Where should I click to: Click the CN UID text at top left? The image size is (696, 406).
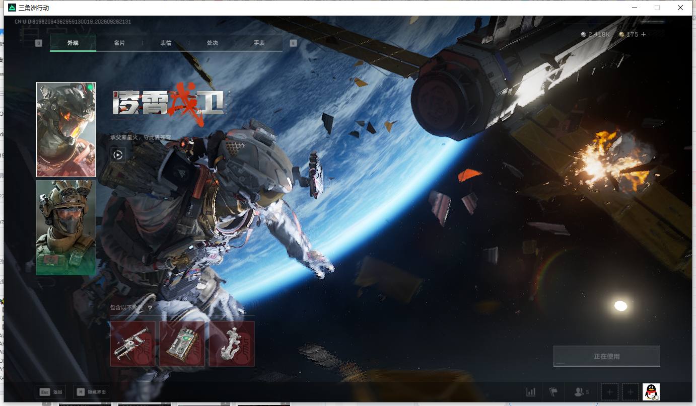73,22
